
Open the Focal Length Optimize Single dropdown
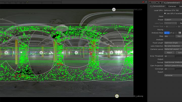point(173,43)
